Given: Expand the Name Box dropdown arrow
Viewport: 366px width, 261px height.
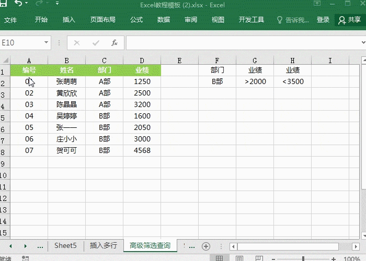Looking at the screenshot, I should (47, 43).
